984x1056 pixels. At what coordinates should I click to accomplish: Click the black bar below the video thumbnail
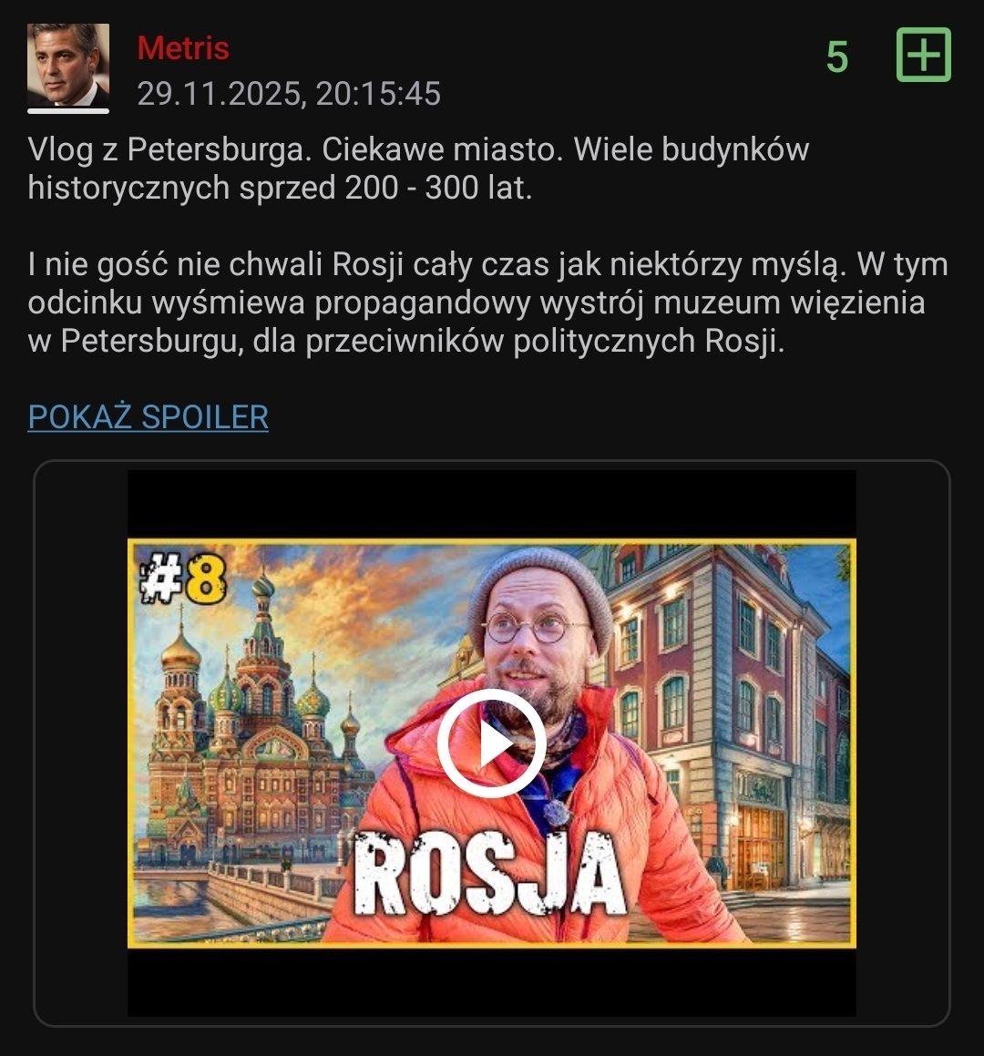point(492,982)
